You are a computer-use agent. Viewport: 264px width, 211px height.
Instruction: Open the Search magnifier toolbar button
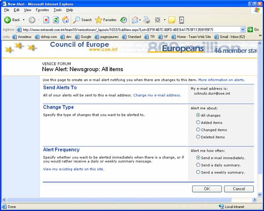coord(82,20)
